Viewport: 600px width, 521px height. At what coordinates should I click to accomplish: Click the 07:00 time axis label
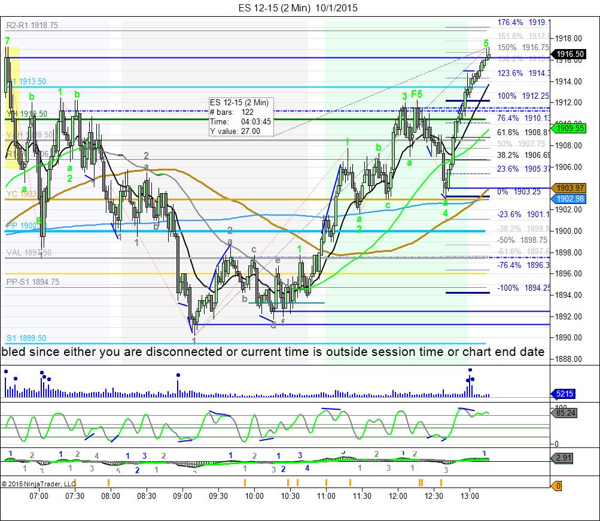pyautogui.click(x=39, y=496)
